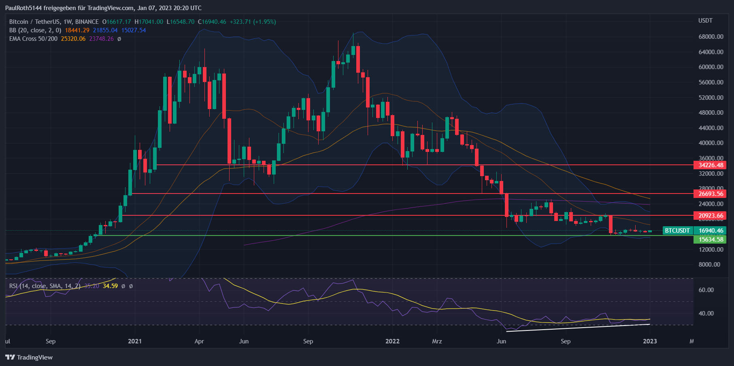This screenshot has width=734, height=366.
Task: Select the BB (20, close, 2, 0) indicator label
Action: (x=35, y=30)
